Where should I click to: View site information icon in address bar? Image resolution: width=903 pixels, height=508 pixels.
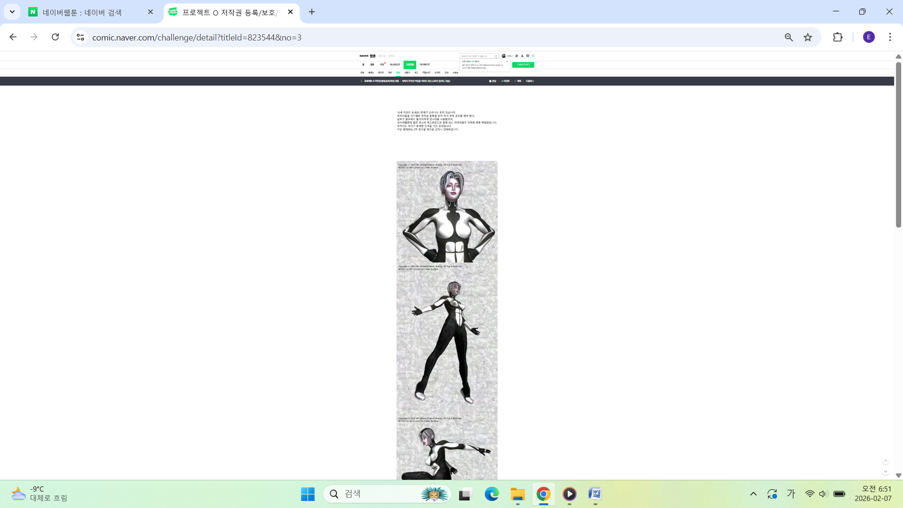point(80,37)
